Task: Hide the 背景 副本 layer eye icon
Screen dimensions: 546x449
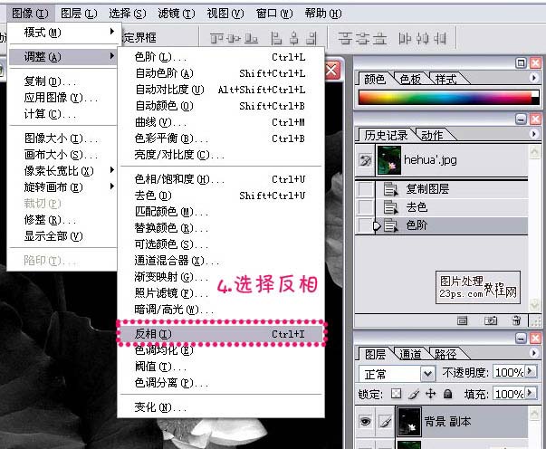Action: 365,422
